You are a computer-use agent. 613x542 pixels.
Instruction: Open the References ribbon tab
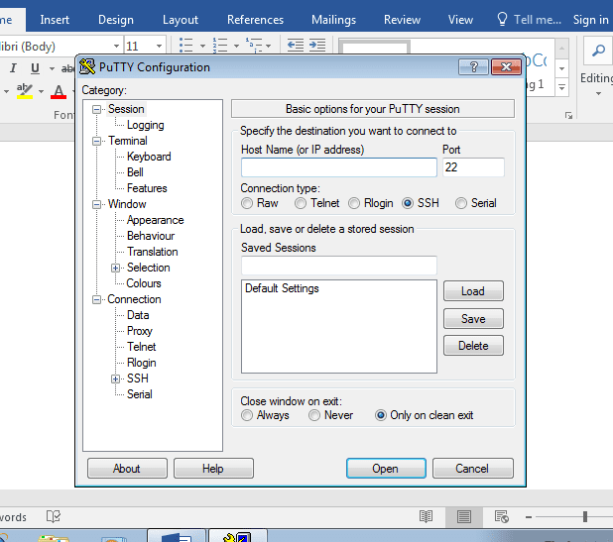(x=255, y=20)
